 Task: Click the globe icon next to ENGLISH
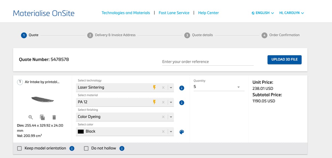coord(253,13)
